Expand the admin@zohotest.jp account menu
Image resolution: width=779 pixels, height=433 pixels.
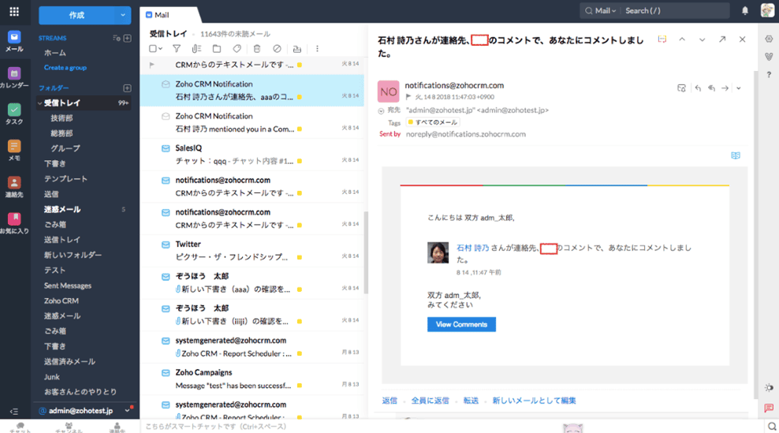(127, 411)
